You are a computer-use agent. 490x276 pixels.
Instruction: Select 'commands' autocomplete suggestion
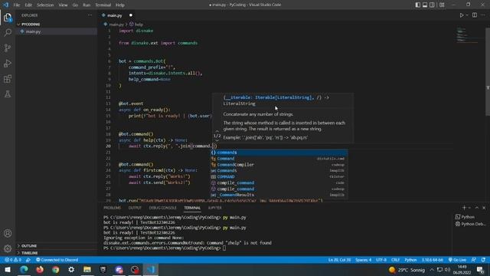(x=279, y=153)
